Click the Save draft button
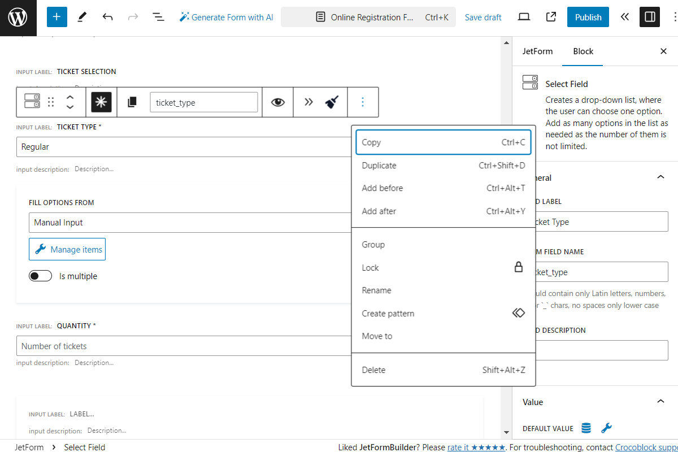Screen dimensions: 678x452 pos(483,18)
